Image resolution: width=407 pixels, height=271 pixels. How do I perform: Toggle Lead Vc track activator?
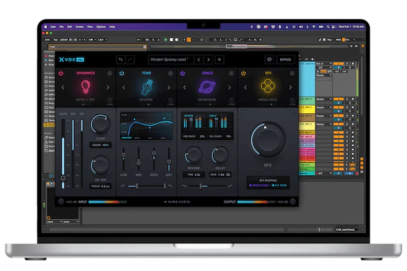(x=338, y=64)
